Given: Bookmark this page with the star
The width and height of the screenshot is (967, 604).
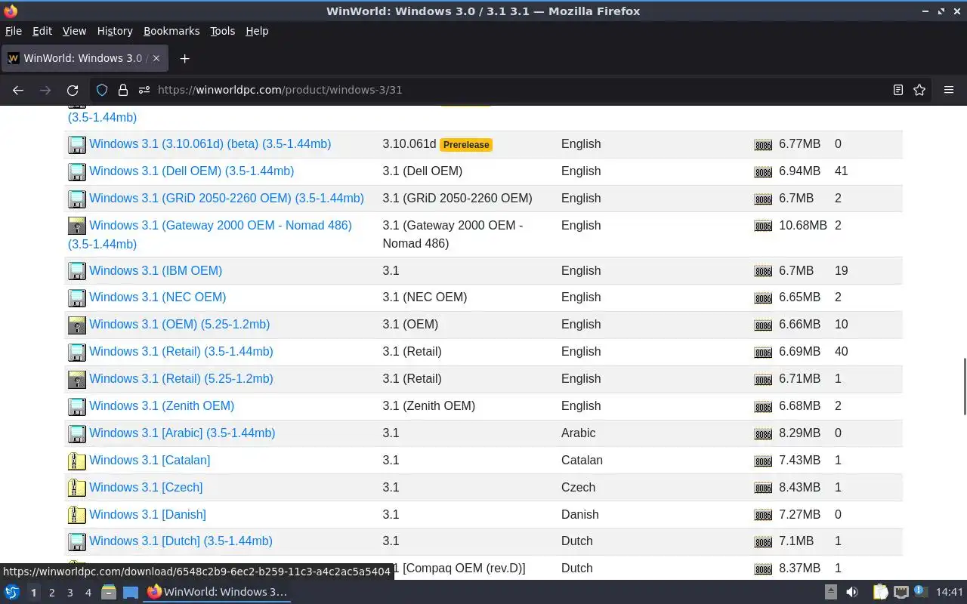Looking at the screenshot, I should [x=919, y=90].
